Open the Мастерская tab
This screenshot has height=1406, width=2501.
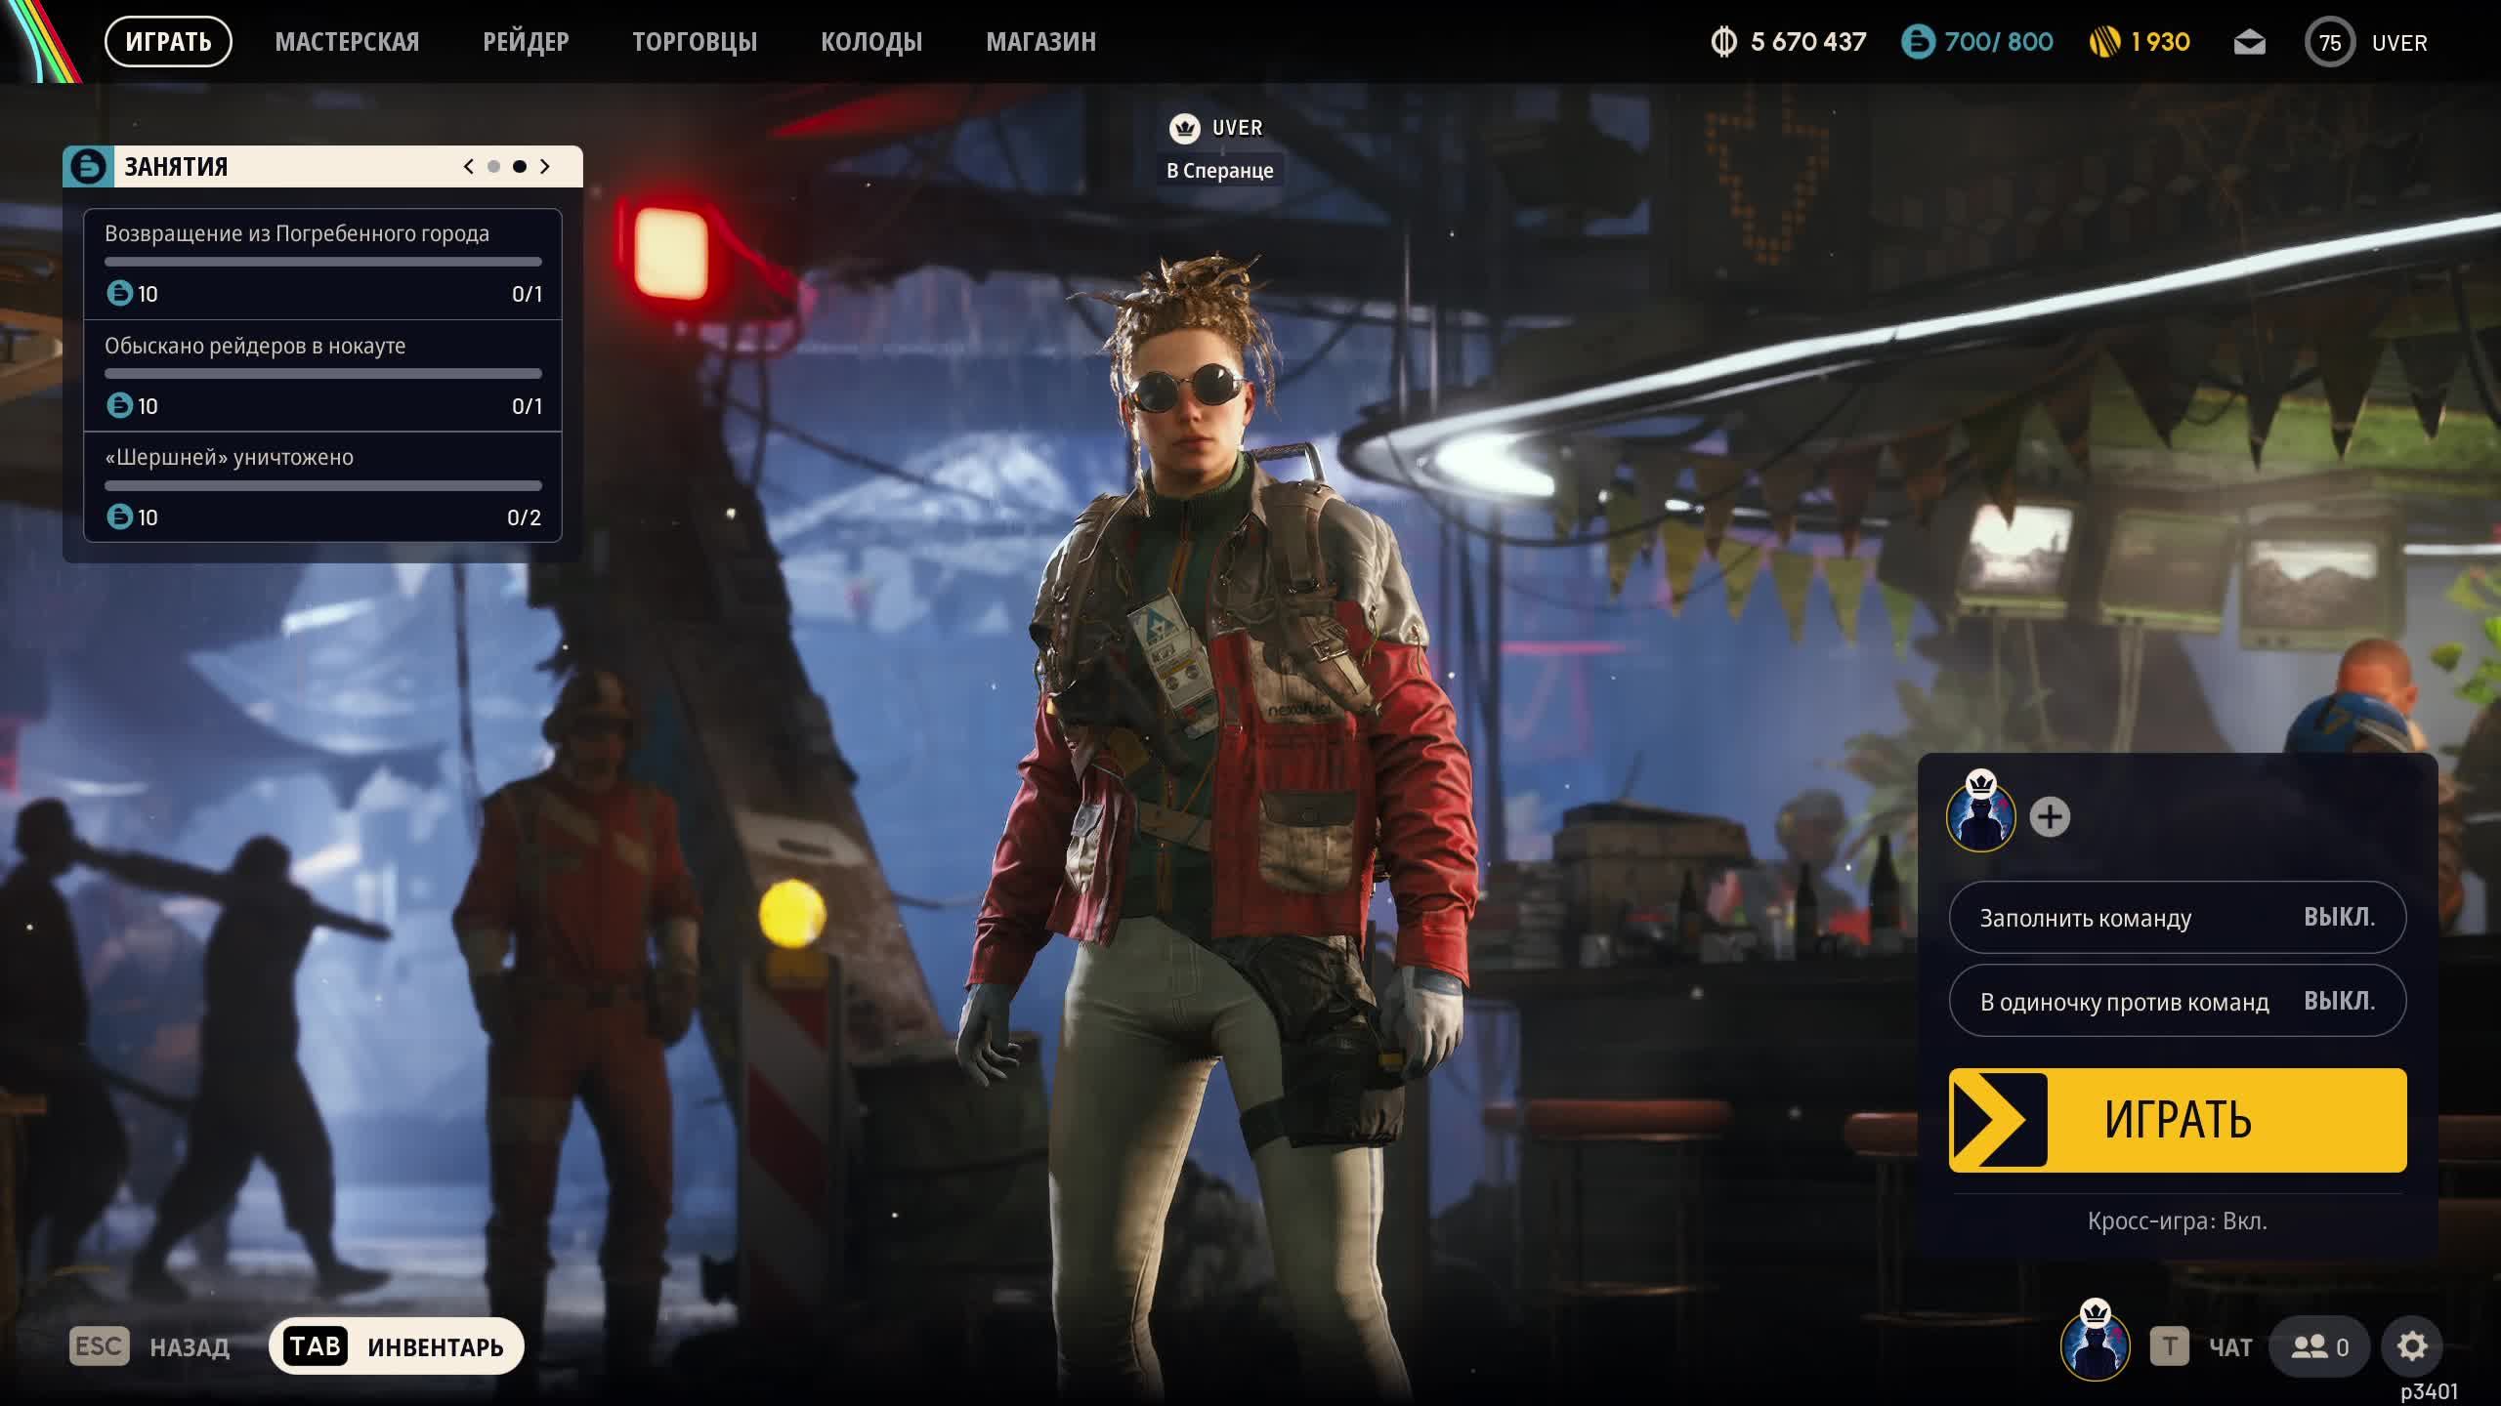347,42
